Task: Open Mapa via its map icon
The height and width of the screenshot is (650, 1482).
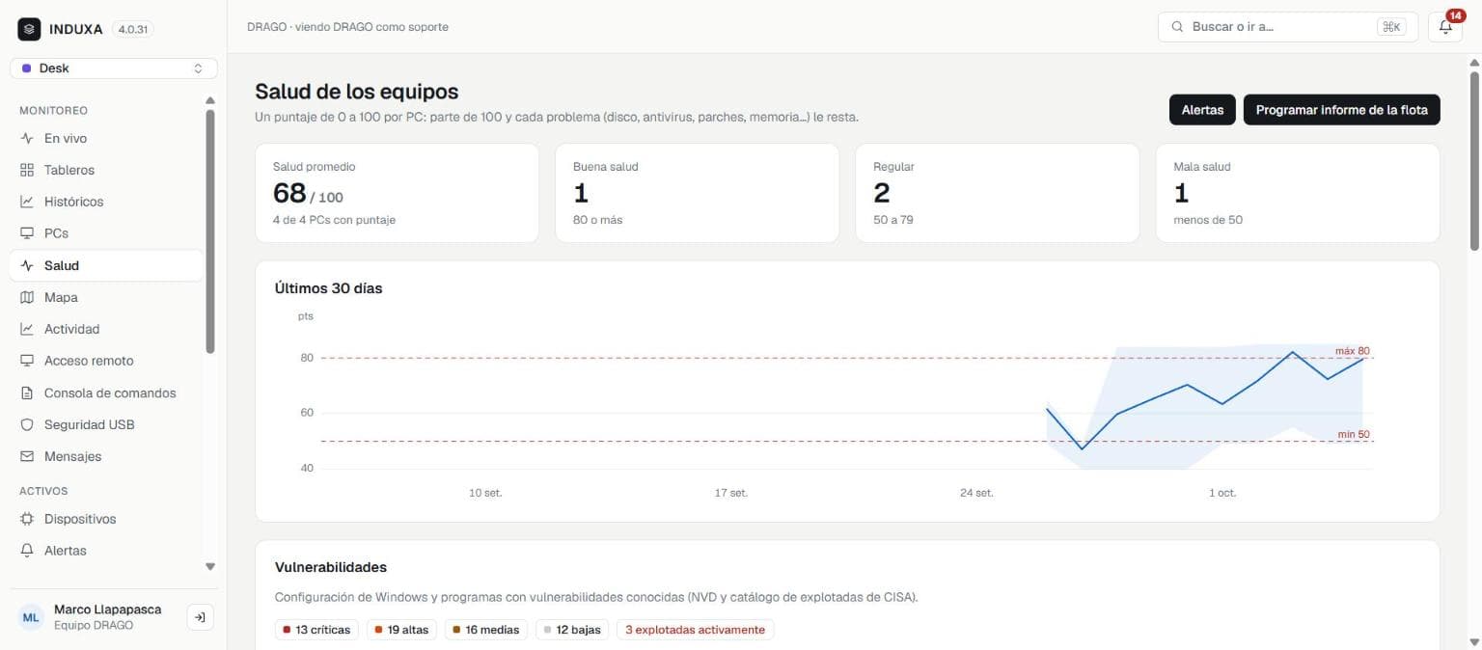Action: click(x=27, y=297)
